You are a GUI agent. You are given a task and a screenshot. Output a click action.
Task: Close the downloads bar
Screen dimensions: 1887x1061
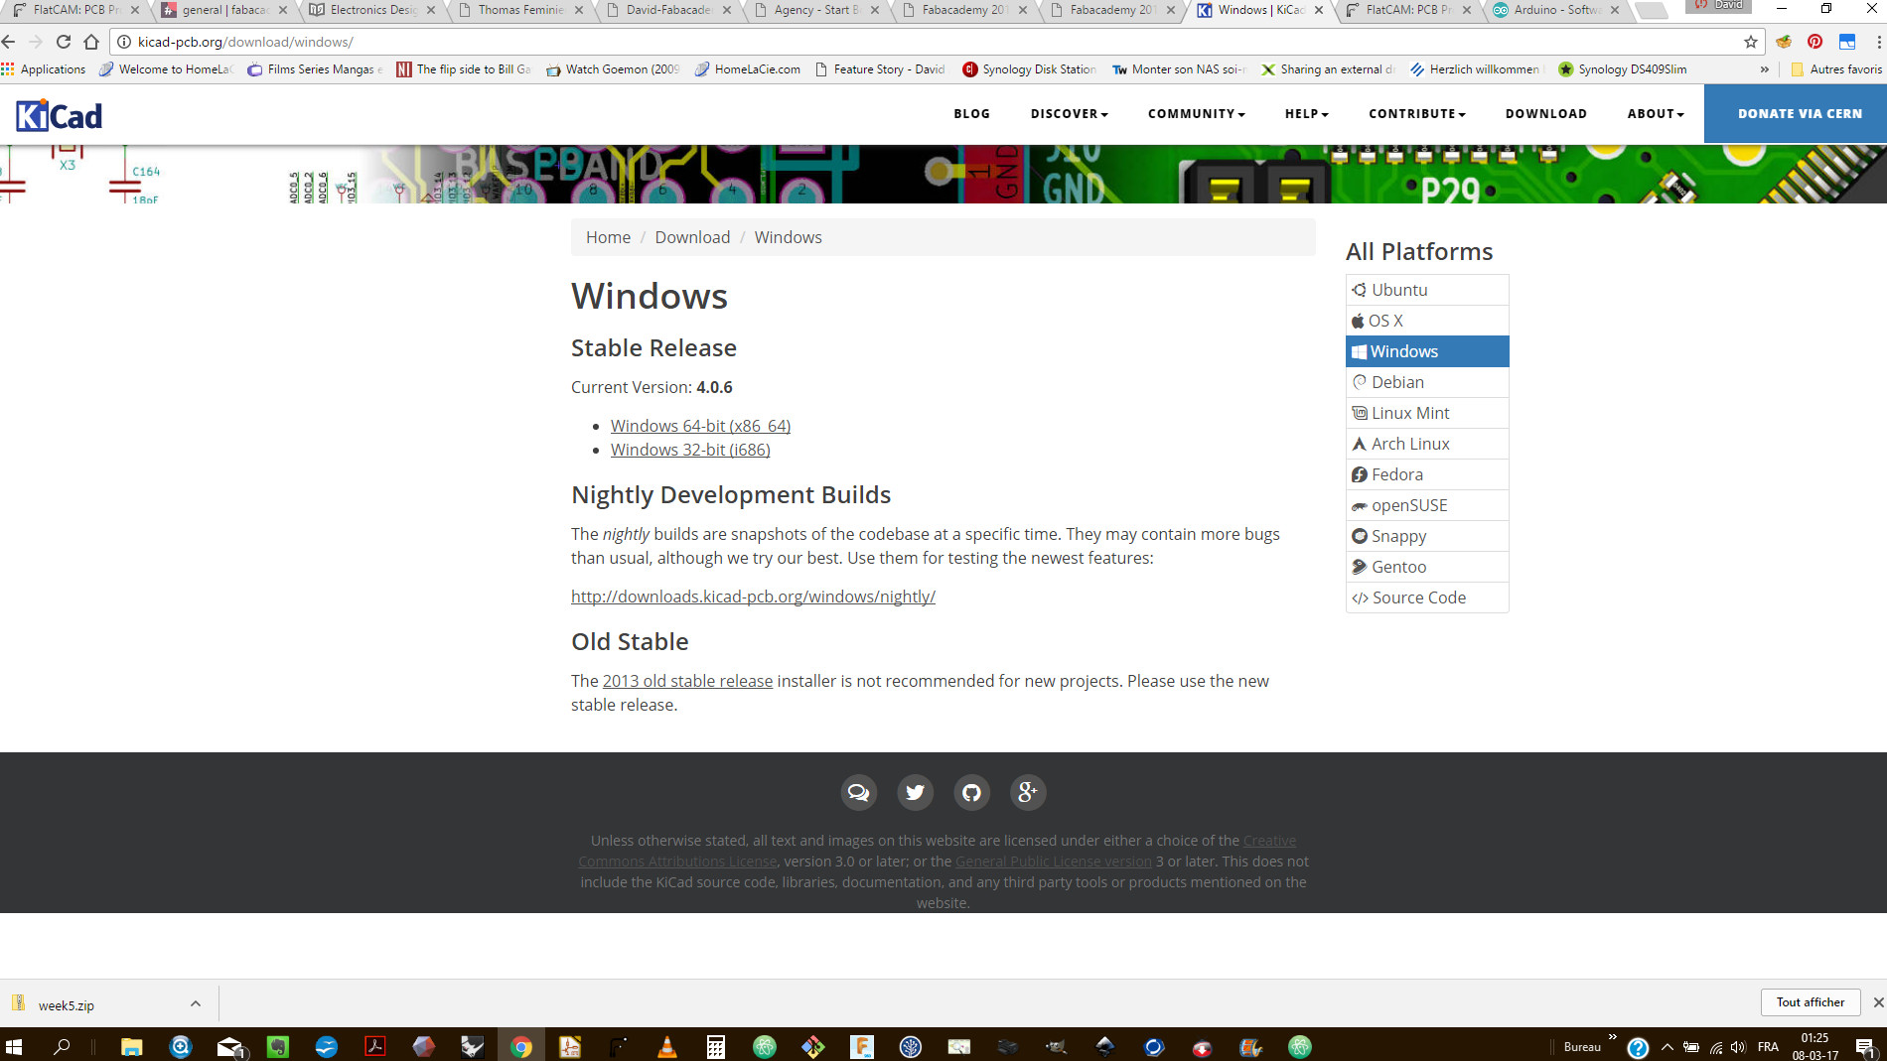point(1878,1002)
